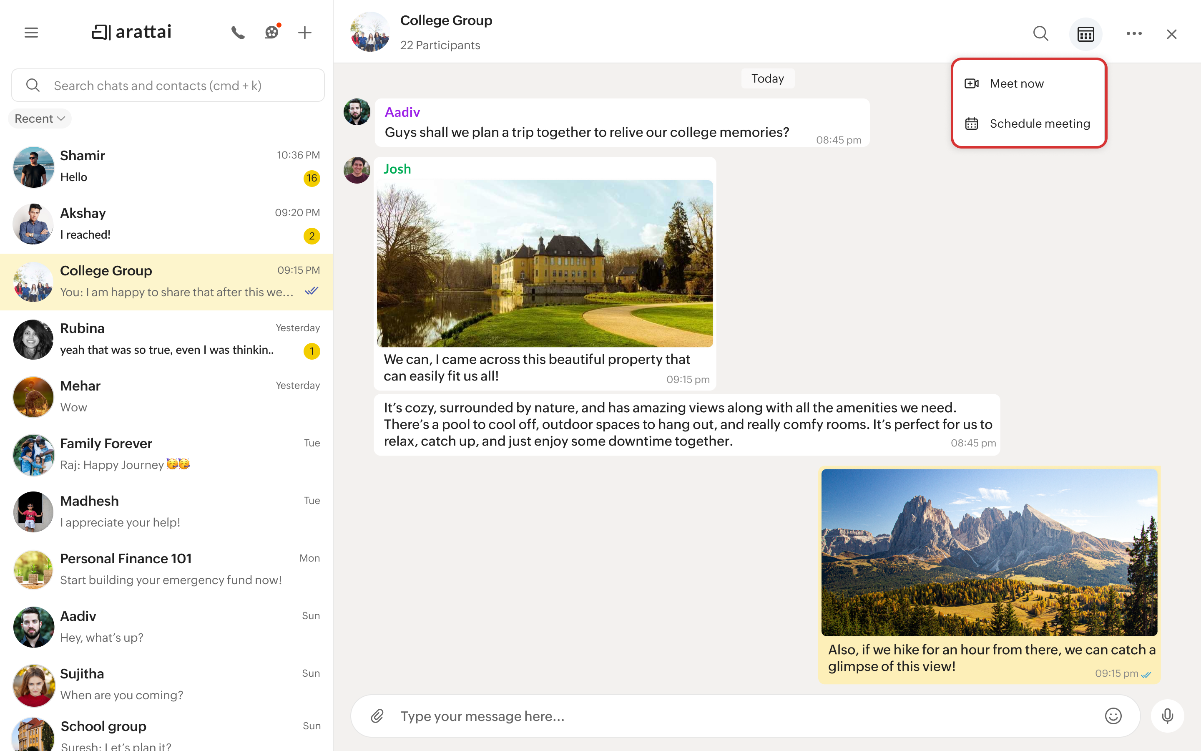Click the calendar meeting icon in header
The height and width of the screenshot is (751, 1201).
click(x=1085, y=34)
